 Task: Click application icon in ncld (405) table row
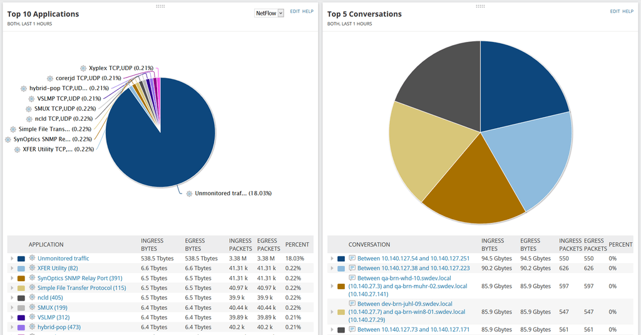[33, 297]
